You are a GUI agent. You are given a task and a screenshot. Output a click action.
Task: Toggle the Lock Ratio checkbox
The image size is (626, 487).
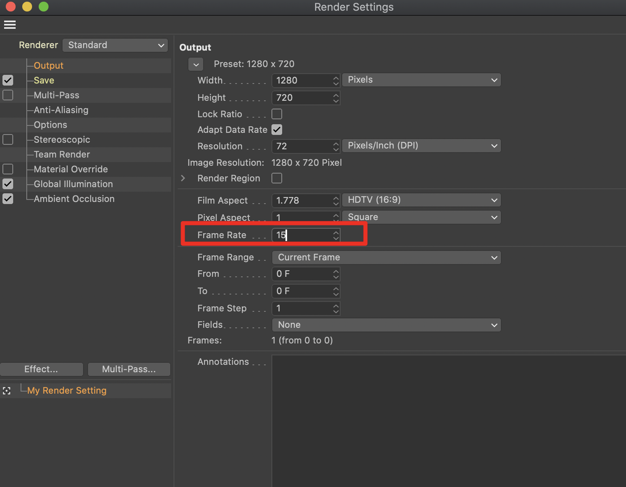[x=277, y=114]
